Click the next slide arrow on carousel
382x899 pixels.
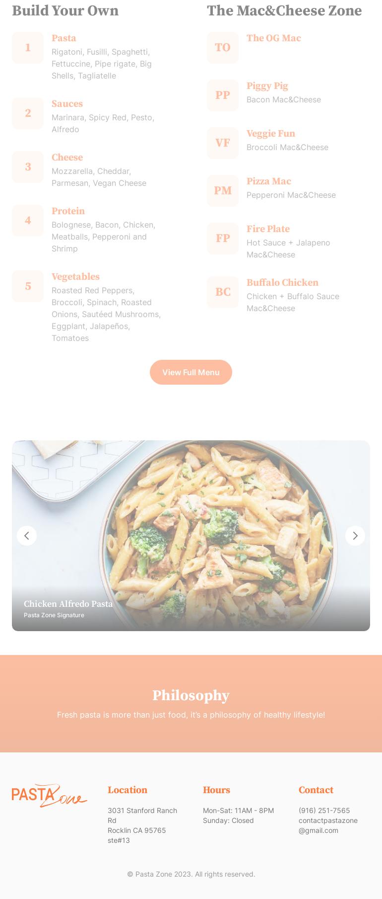coord(355,536)
